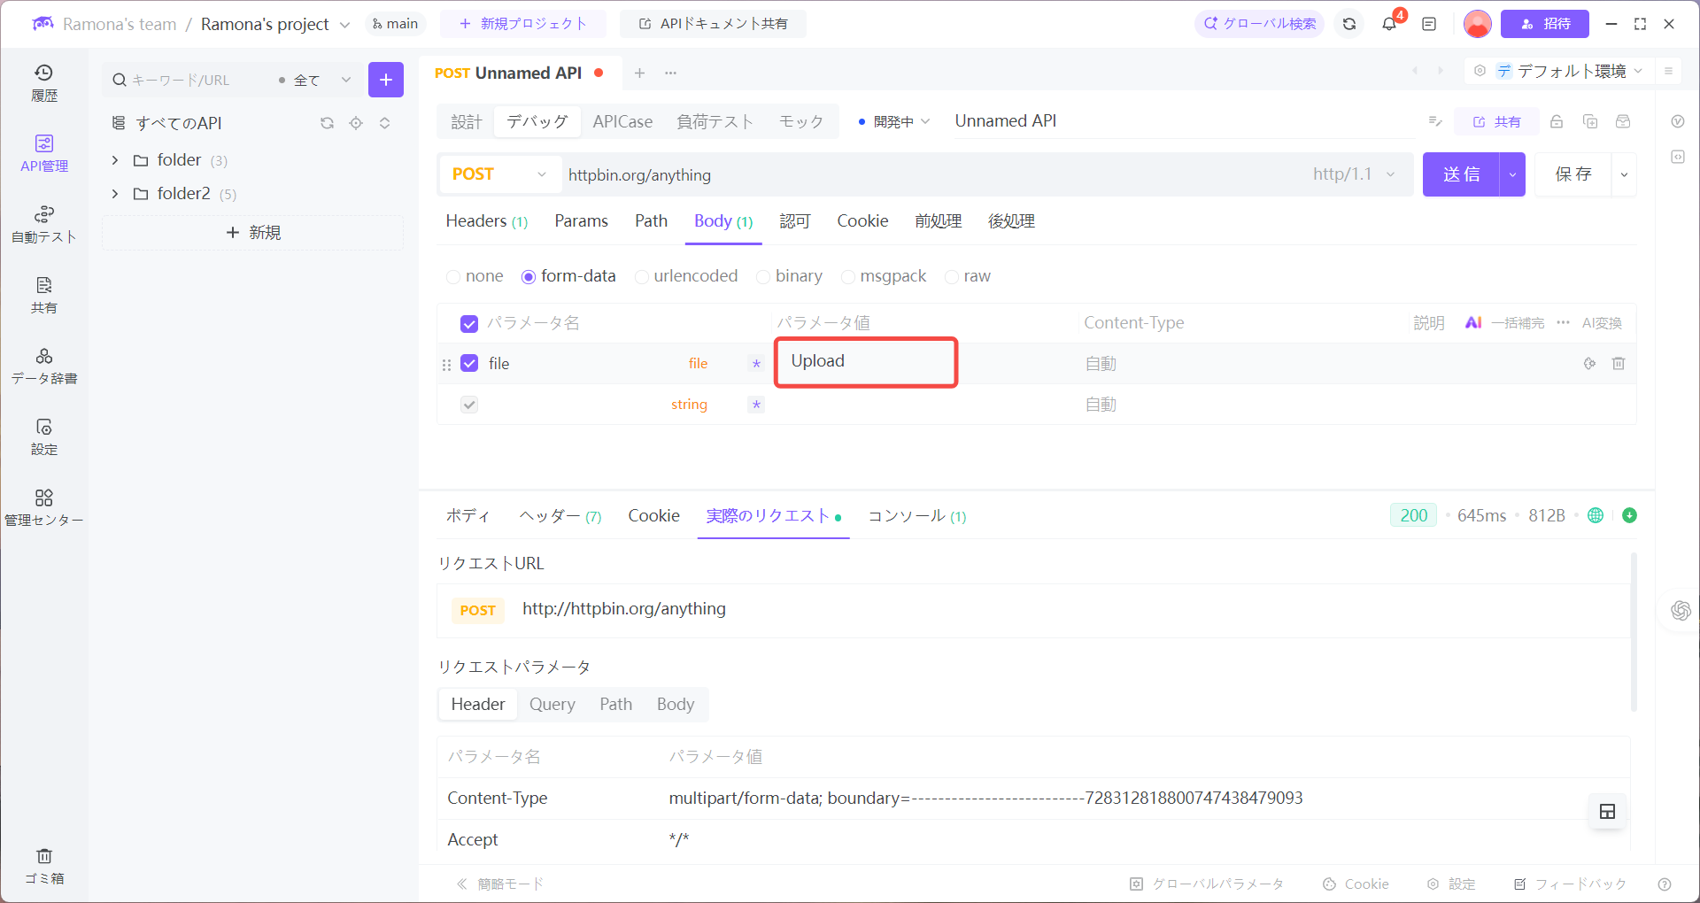The height and width of the screenshot is (903, 1700).
Task: Click the APIドキュメント共有 button
Action: (713, 24)
